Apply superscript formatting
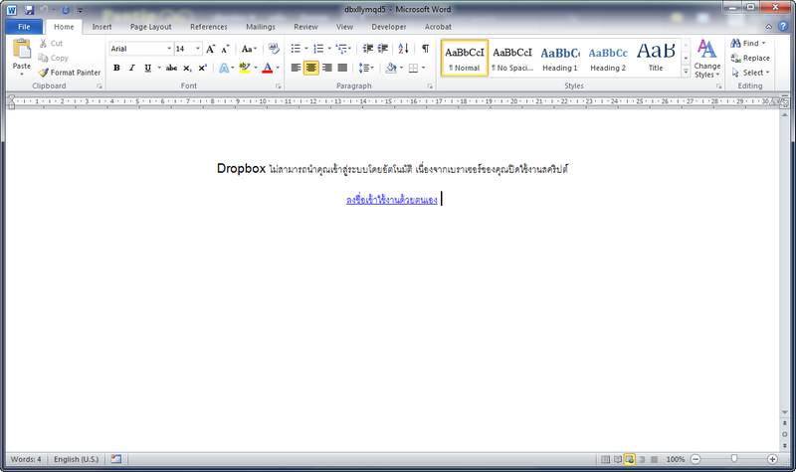Viewport: 796px width, 472px height. tap(203, 68)
